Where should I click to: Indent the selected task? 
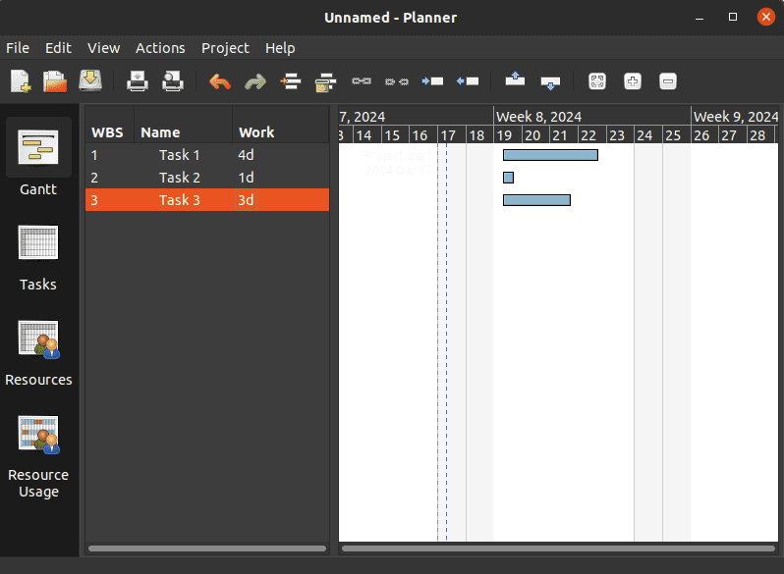click(x=432, y=80)
